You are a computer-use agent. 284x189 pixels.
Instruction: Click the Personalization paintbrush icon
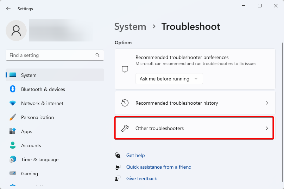pyautogui.click(x=13, y=117)
